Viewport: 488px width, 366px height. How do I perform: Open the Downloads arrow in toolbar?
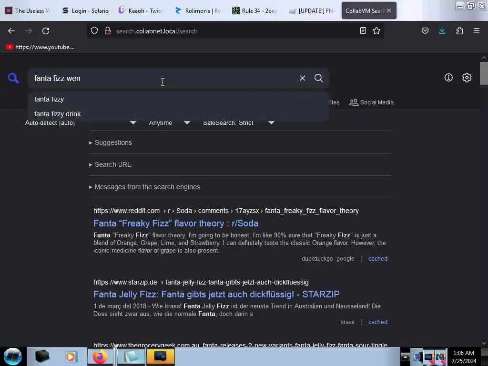coord(442,30)
